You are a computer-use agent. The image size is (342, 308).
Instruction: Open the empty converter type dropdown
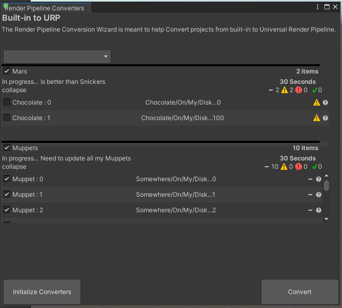pos(57,56)
